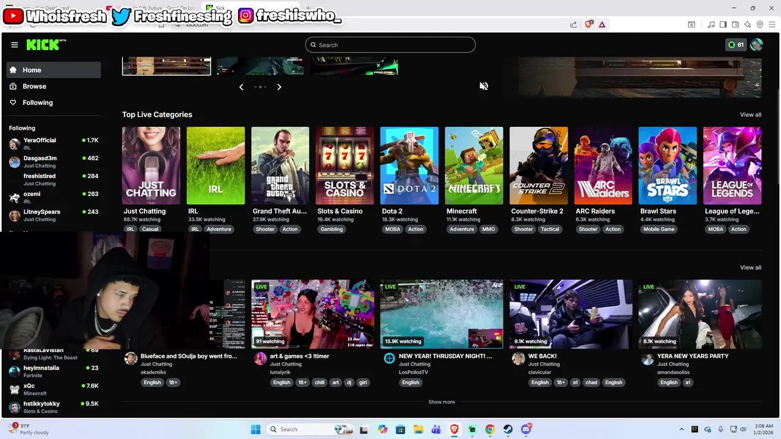Click the chad tag on clavicular stream
This screenshot has height=439, width=781.
[591, 382]
